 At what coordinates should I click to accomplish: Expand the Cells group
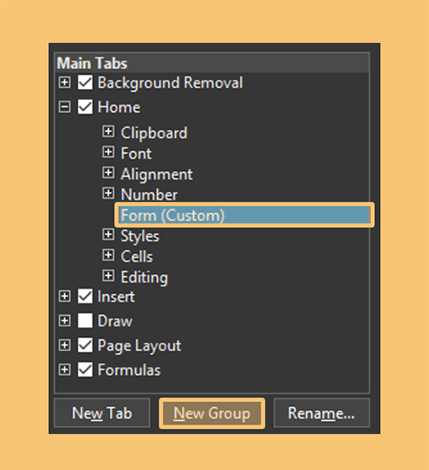(x=108, y=255)
